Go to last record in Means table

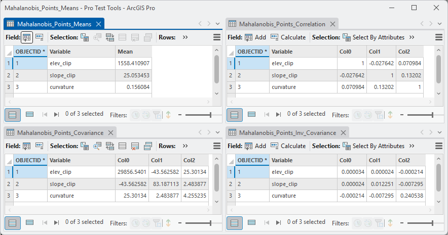[x=56, y=115]
